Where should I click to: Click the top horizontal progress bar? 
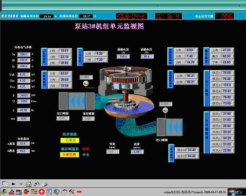[x=122, y=6]
